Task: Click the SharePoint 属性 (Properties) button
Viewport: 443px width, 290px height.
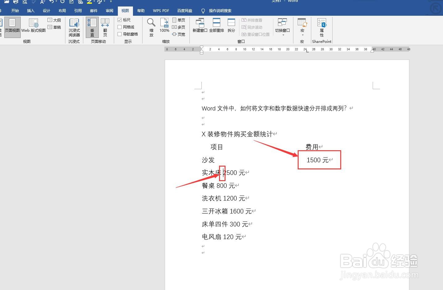Action: tap(322, 26)
